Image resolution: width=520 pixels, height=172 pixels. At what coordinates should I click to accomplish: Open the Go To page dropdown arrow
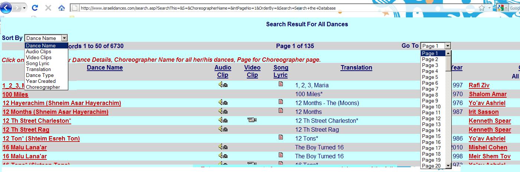click(x=448, y=46)
